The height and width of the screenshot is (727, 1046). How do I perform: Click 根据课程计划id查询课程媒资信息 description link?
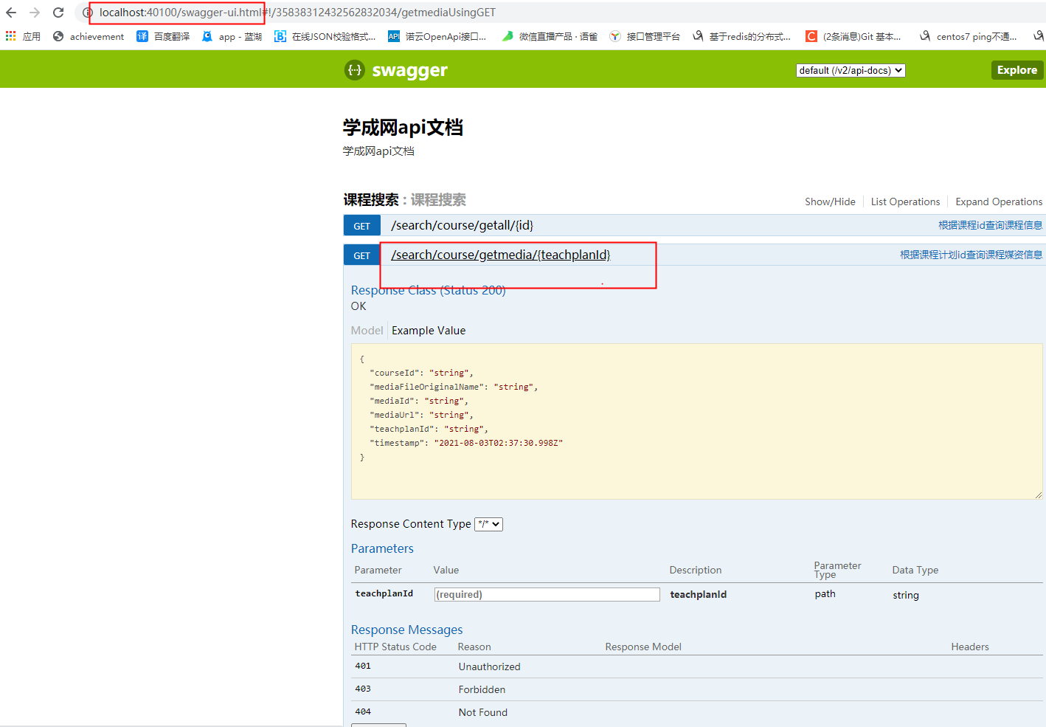[971, 255]
